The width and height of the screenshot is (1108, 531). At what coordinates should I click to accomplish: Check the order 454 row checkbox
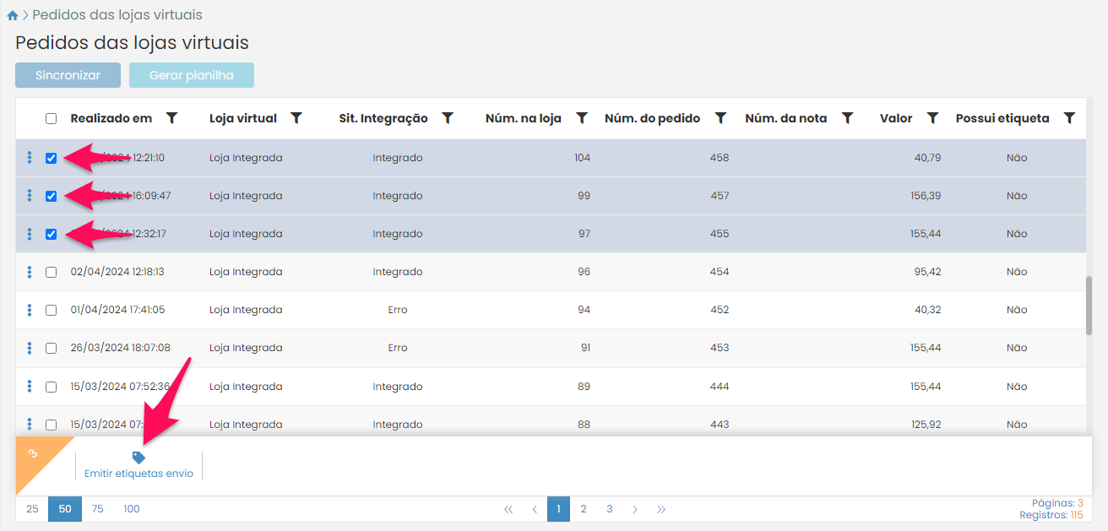point(52,272)
